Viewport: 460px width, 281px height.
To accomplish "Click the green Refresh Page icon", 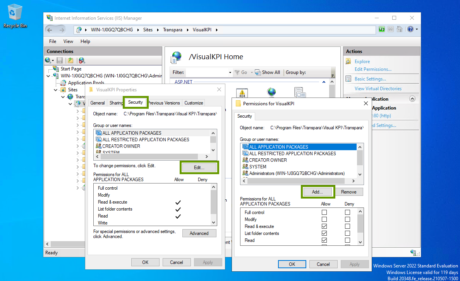I will point(382,29).
